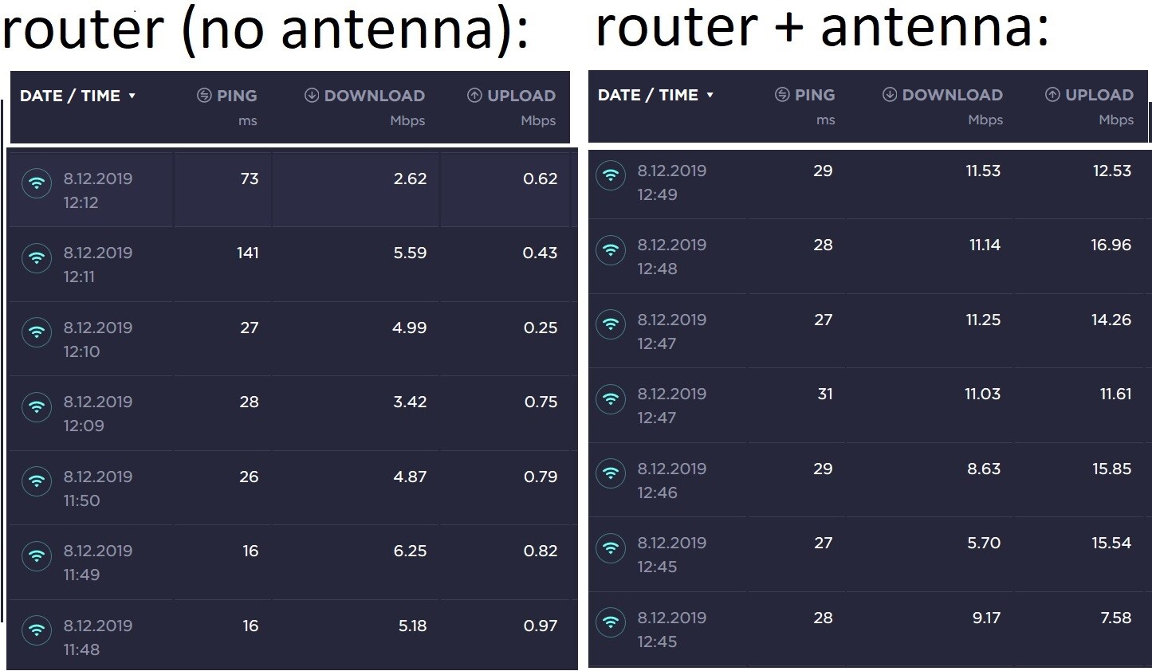Select the 12:47 result with 14.26 upload
This screenshot has height=671, width=1152.
pyautogui.click(x=868, y=332)
